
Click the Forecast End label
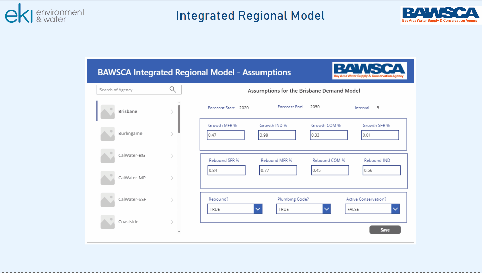pyautogui.click(x=290, y=107)
